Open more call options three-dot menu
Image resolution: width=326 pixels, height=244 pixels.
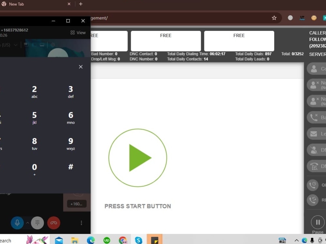coord(81,223)
